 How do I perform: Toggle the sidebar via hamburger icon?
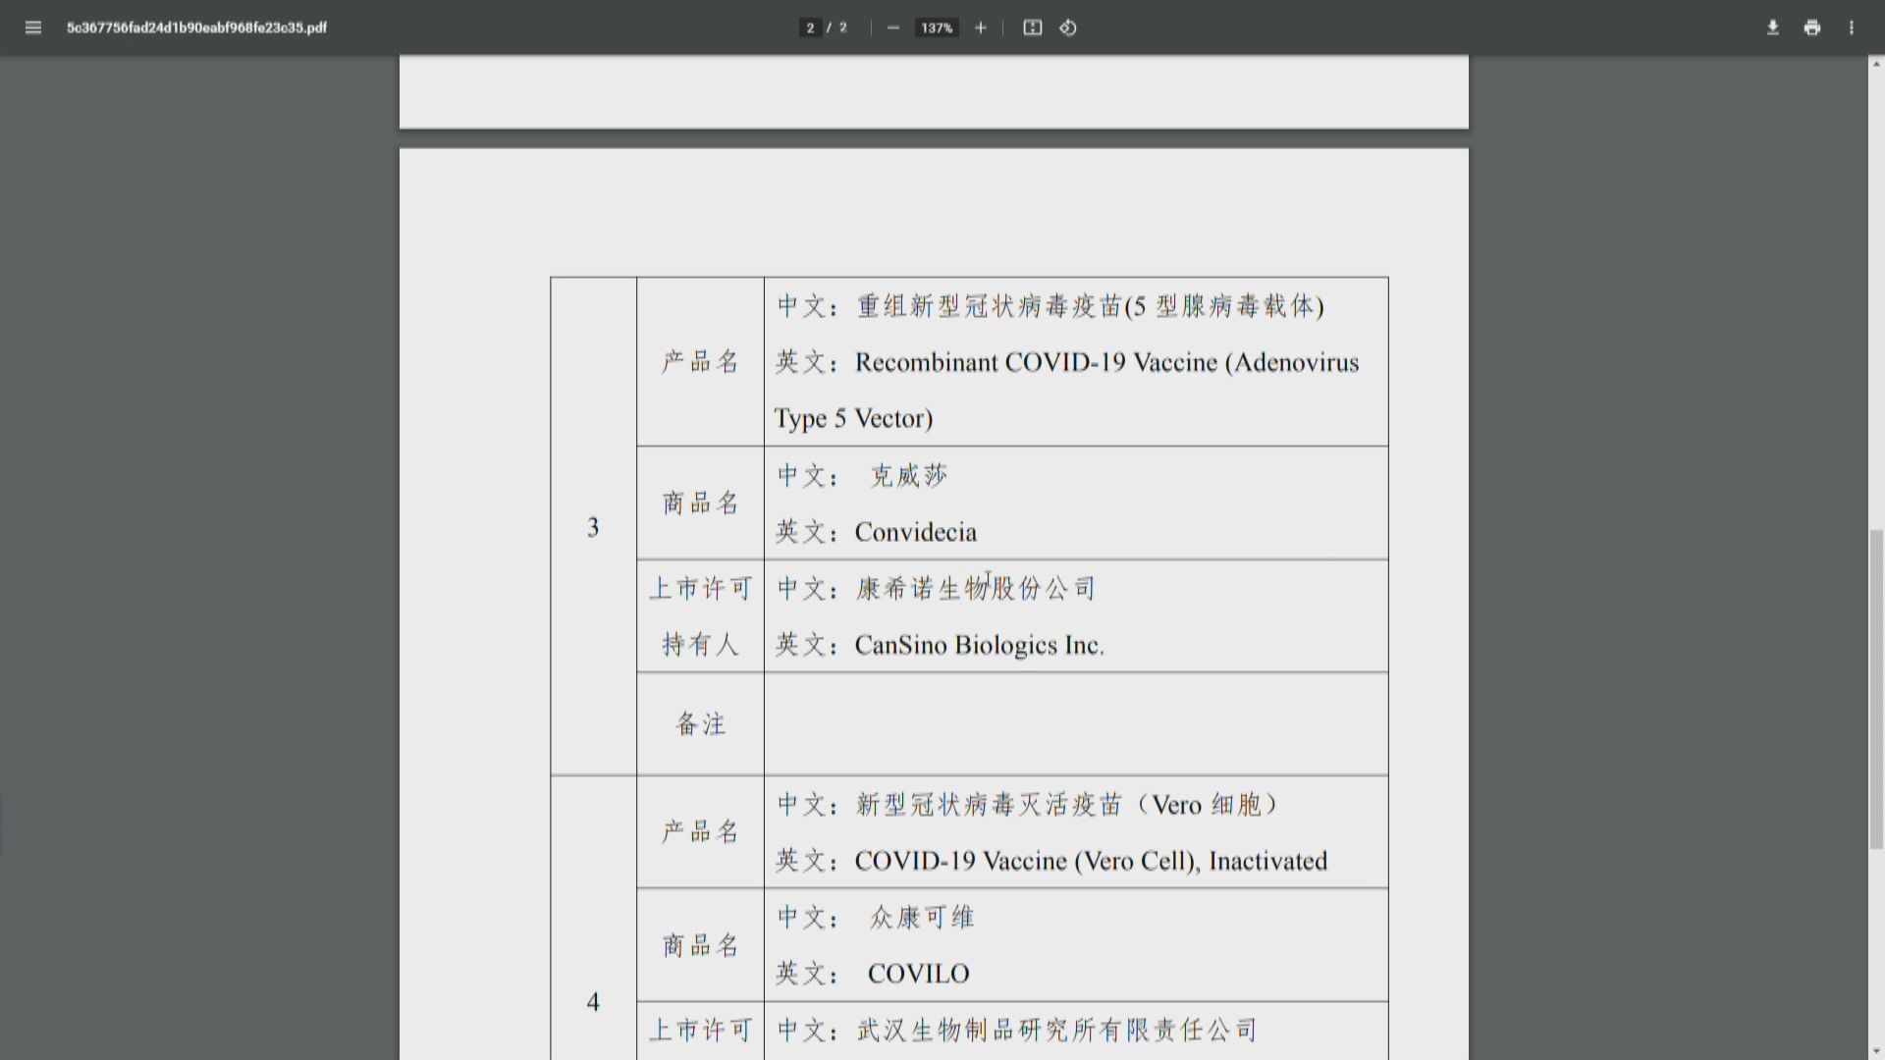pos(33,27)
